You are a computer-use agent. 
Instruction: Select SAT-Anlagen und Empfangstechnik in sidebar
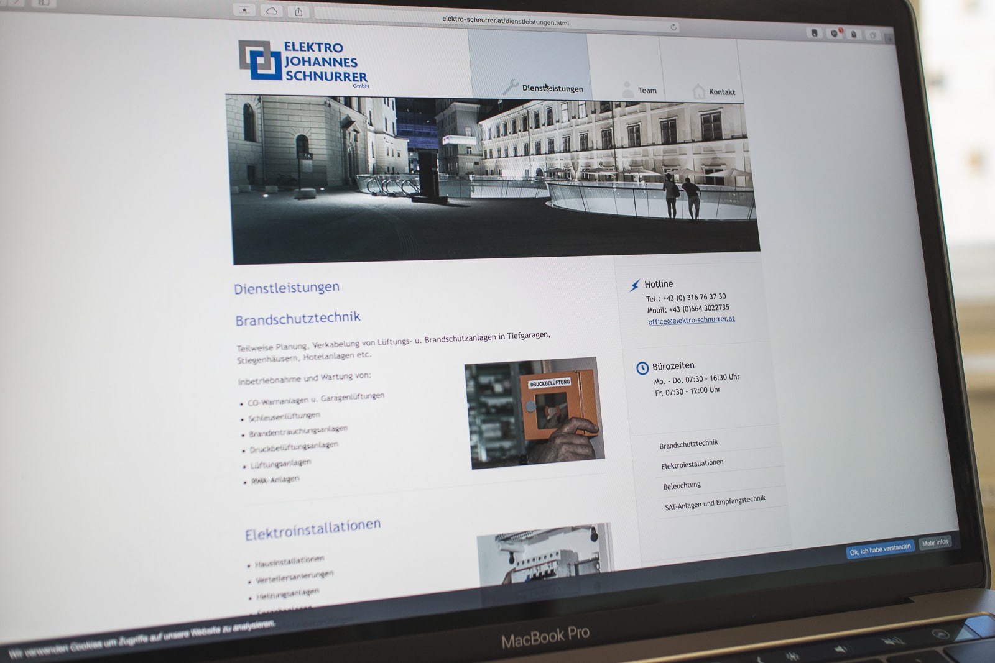click(715, 503)
